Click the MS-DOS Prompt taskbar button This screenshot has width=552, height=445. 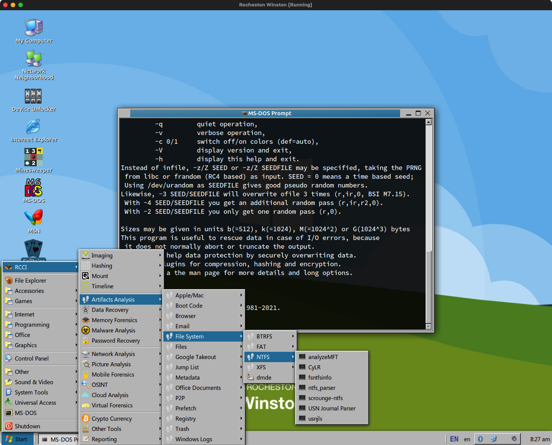click(58, 439)
